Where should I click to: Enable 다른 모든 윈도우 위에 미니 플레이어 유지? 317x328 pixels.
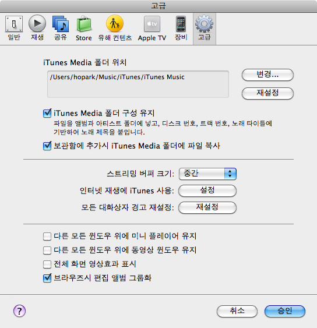pos(47,237)
